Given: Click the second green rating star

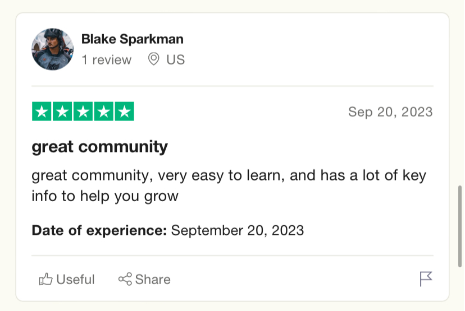Looking at the screenshot, I should tap(62, 112).
